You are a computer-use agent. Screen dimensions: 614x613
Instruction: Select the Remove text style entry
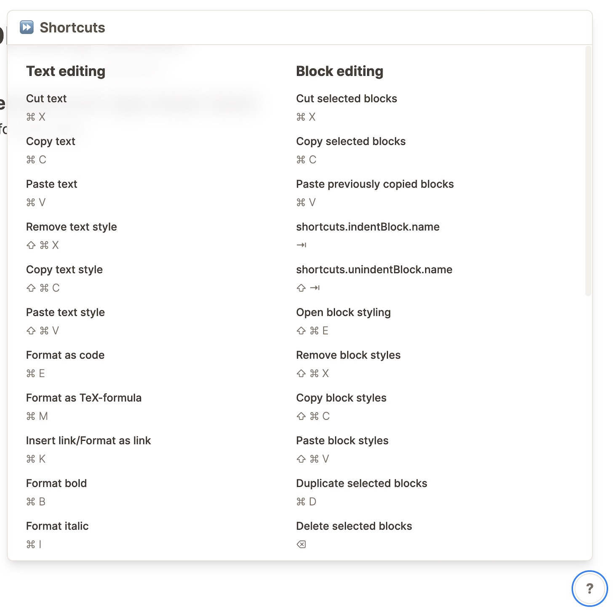72,227
